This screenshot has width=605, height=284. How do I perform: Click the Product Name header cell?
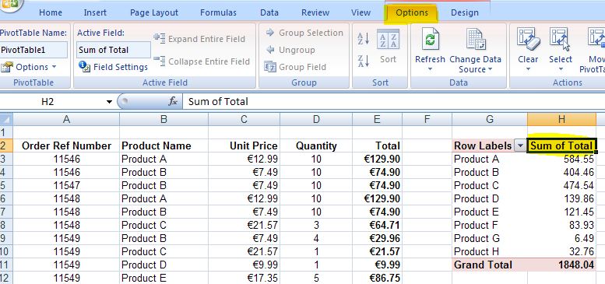164,146
